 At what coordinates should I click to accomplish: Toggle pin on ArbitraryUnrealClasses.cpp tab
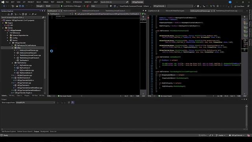pos(212,11)
